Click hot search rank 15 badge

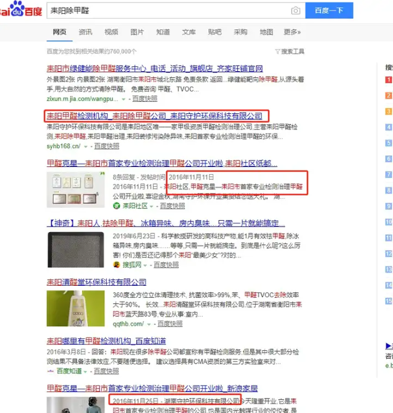(x=389, y=301)
